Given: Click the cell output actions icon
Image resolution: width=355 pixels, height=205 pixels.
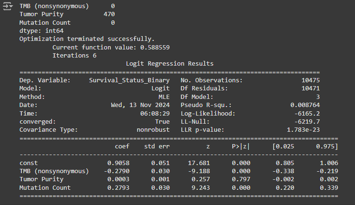Looking at the screenshot, I should pyautogui.click(x=8, y=7).
